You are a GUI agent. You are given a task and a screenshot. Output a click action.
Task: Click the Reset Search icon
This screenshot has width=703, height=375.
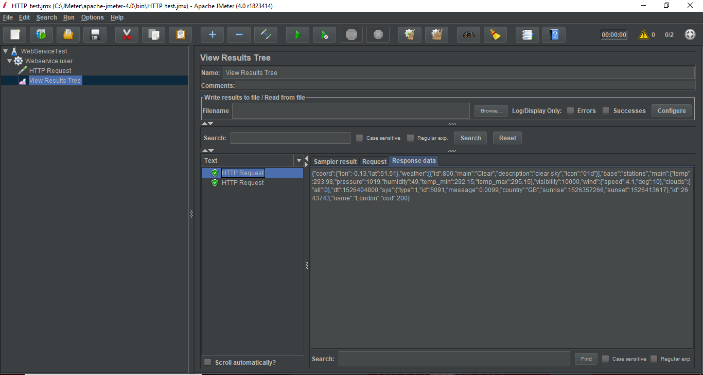pos(495,34)
